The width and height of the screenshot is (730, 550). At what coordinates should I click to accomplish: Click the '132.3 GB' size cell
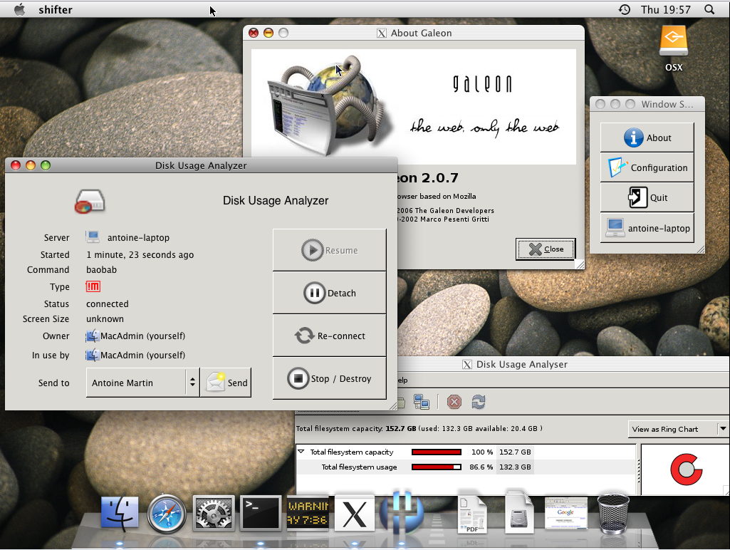pos(515,467)
